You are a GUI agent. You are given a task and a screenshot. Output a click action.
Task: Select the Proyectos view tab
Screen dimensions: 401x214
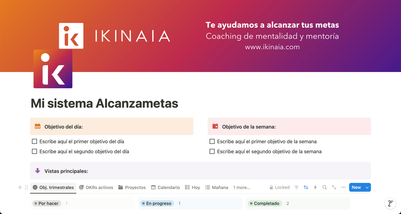132,188
